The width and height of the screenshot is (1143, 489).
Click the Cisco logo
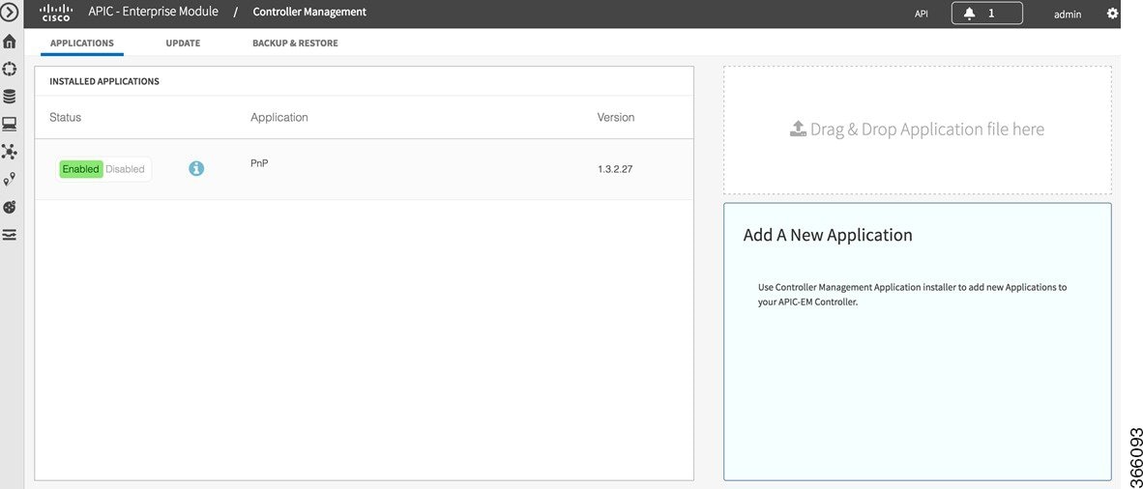56,13
